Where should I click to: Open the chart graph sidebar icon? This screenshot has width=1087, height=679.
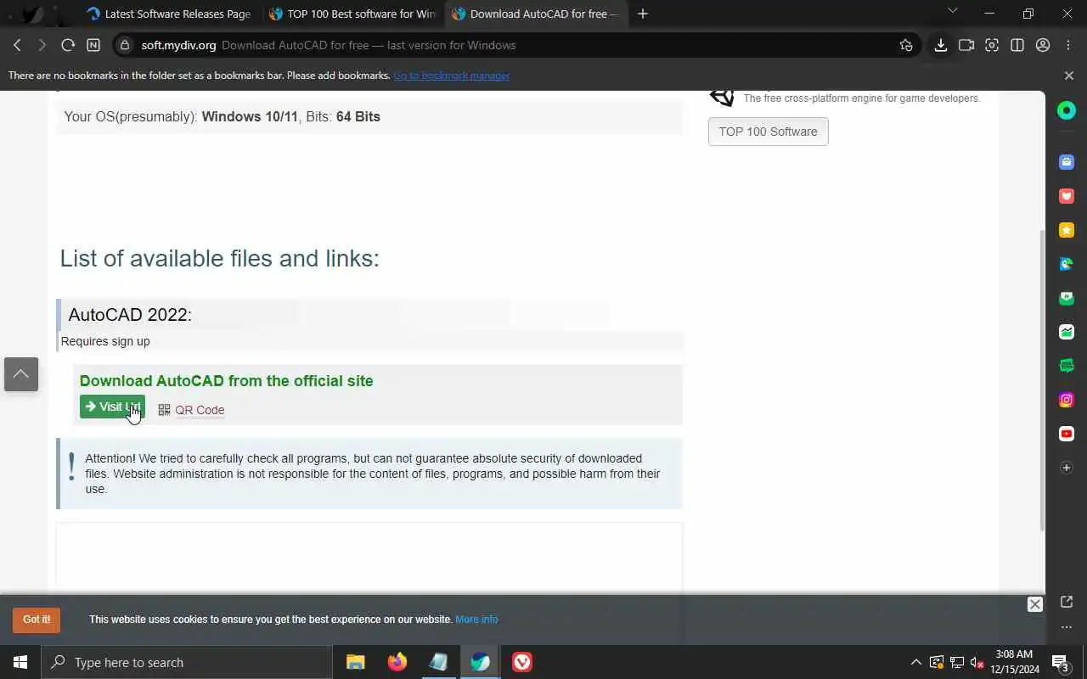1067,332
